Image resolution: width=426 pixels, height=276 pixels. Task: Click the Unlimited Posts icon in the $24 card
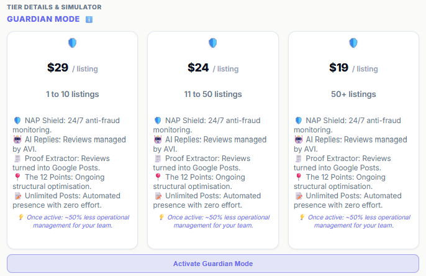pos(158,196)
